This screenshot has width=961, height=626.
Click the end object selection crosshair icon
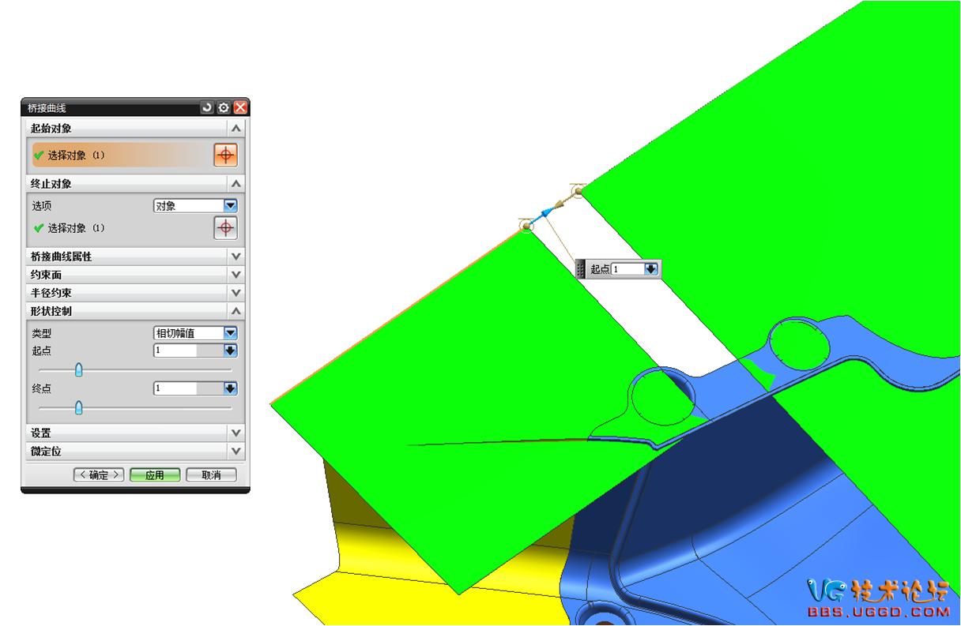pyautogui.click(x=225, y=228)
